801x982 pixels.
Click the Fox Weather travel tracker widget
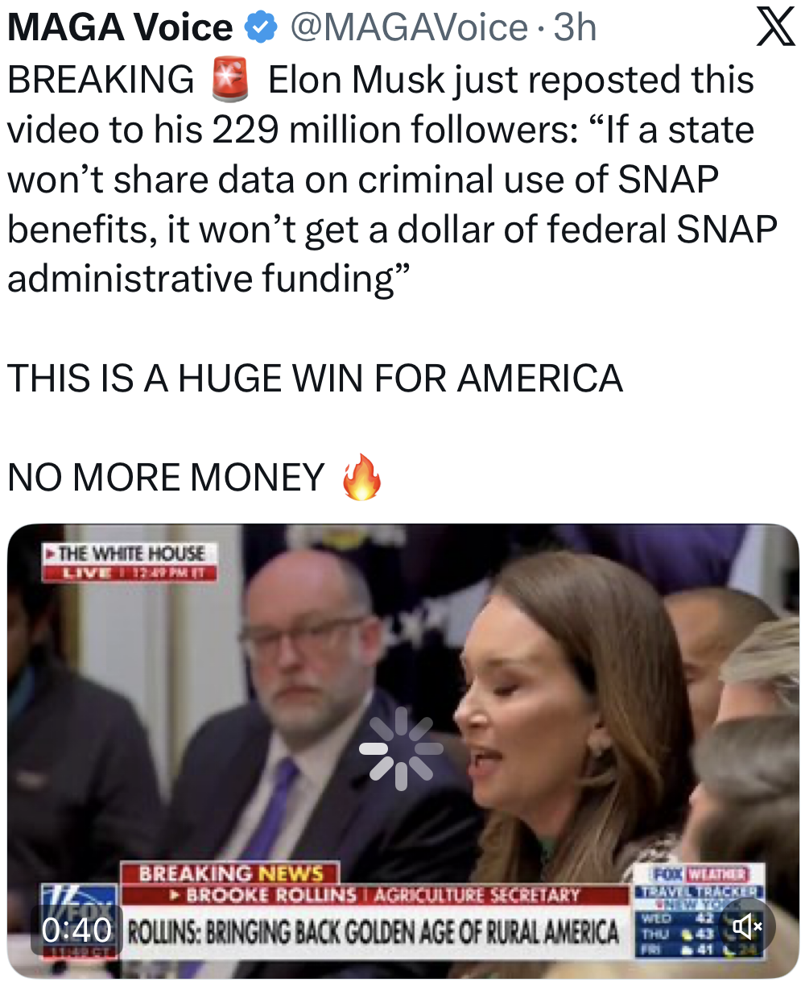(700, 912)
